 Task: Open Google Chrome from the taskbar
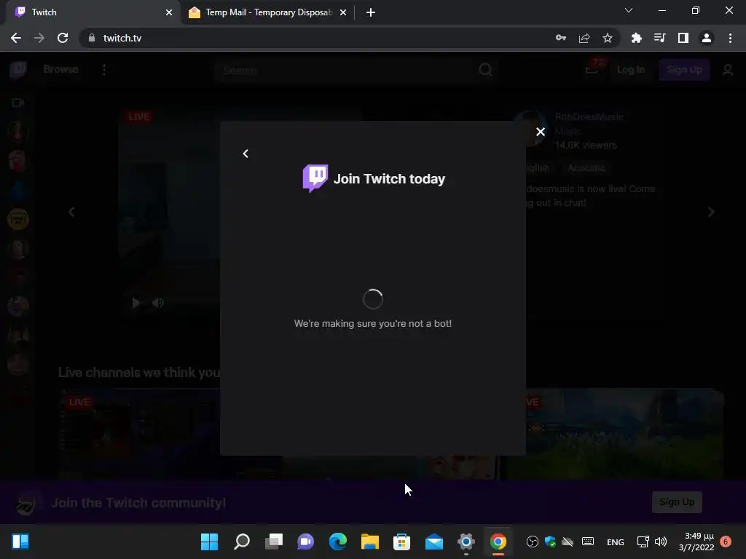(498, 542)
